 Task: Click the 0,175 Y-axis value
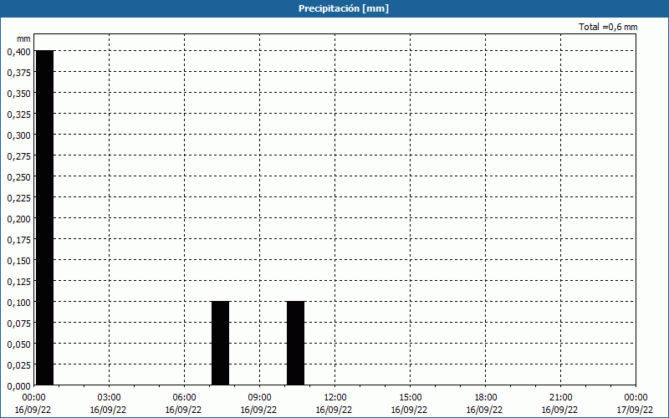pyautogui.click(x=18, y=240)
